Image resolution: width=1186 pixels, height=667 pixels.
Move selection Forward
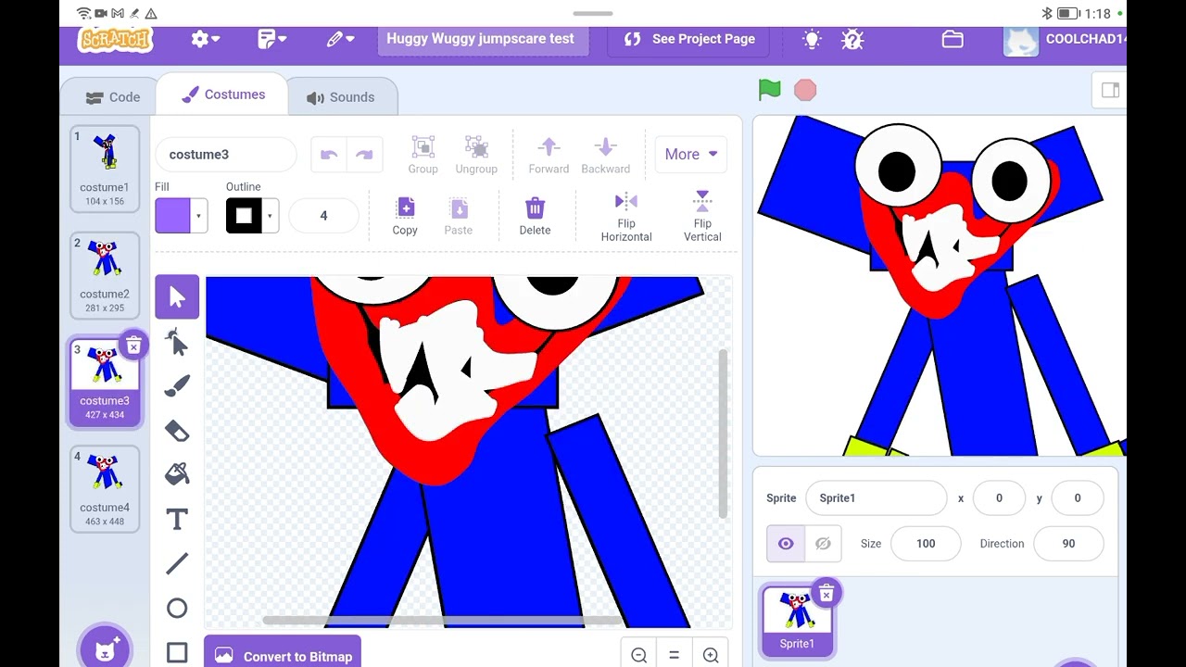point(549,155)
